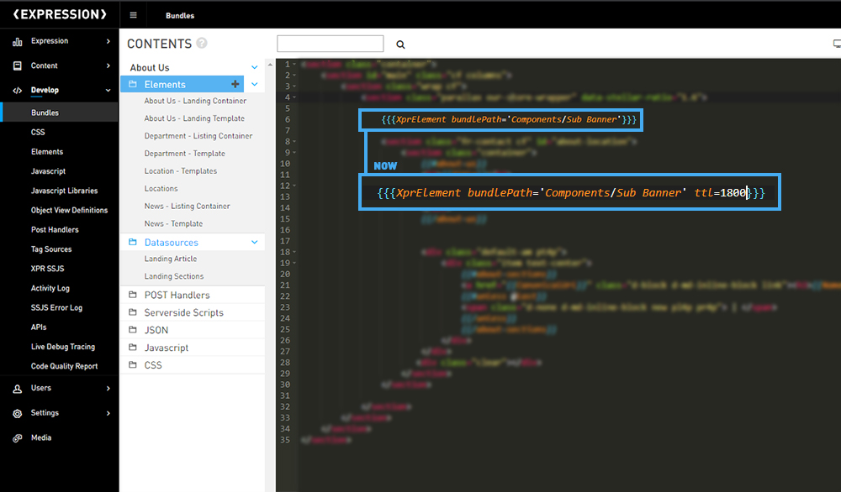Click the Datasources folder icon
841x492 pixels.
pyautogui.click(x=133, y=242)
